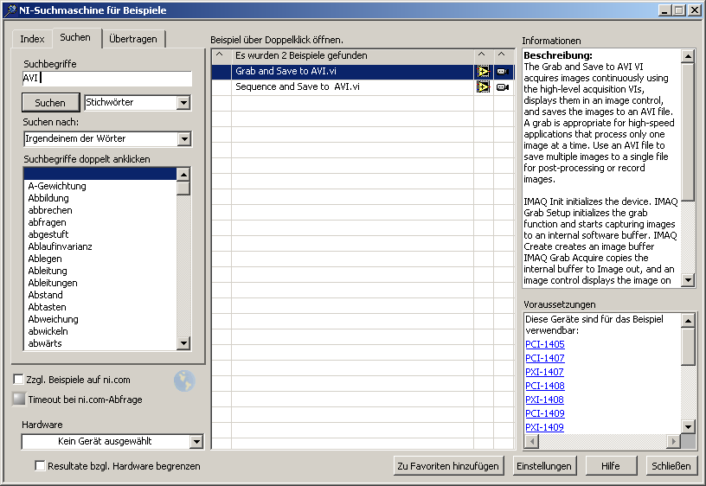Click the NI example finder title bar icon

click(x=10, y=10)
